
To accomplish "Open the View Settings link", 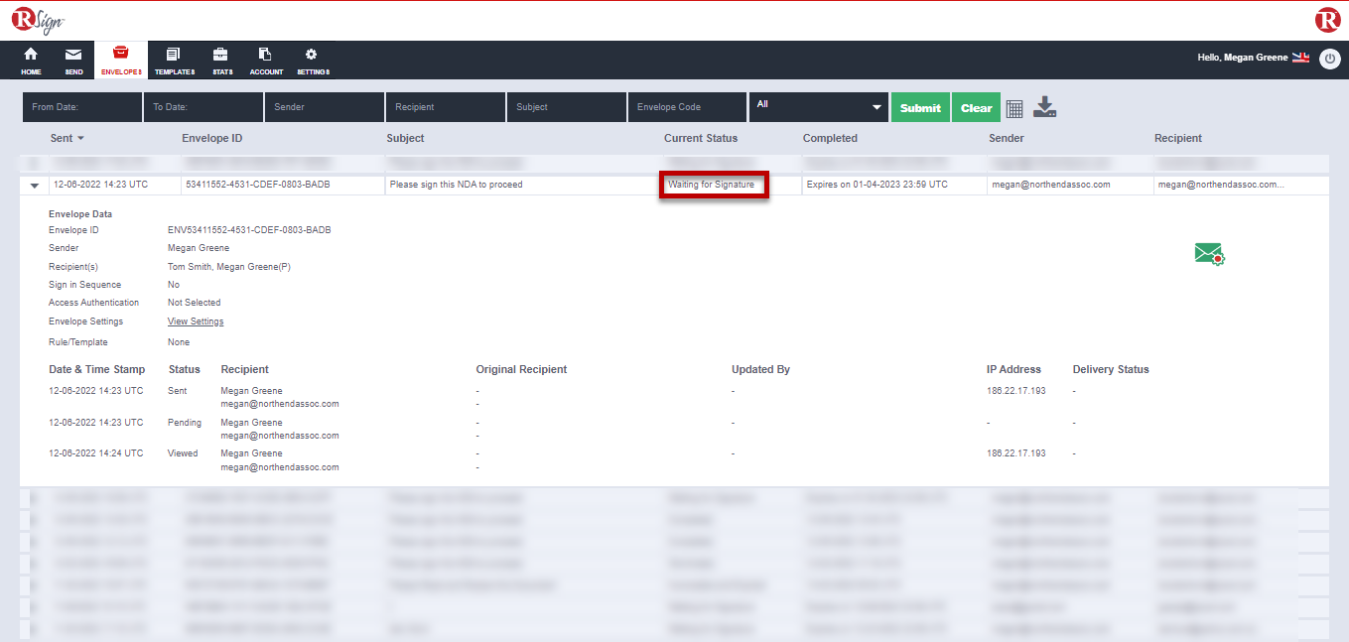I will click(196, 321).
